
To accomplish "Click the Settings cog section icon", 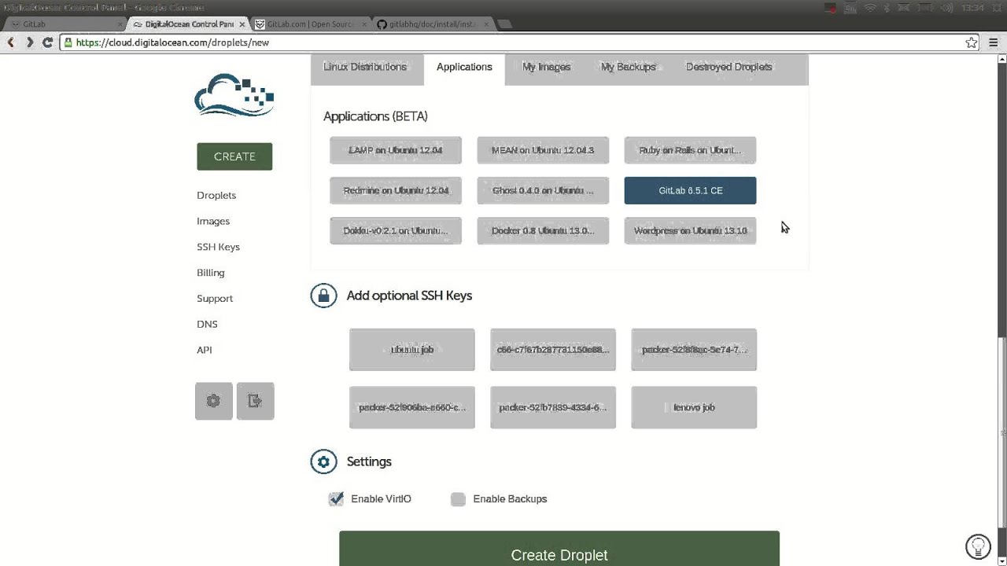I will coord(323,461).
